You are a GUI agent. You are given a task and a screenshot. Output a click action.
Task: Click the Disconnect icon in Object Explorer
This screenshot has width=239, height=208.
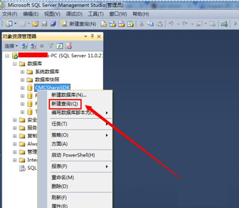coord(33,46)
